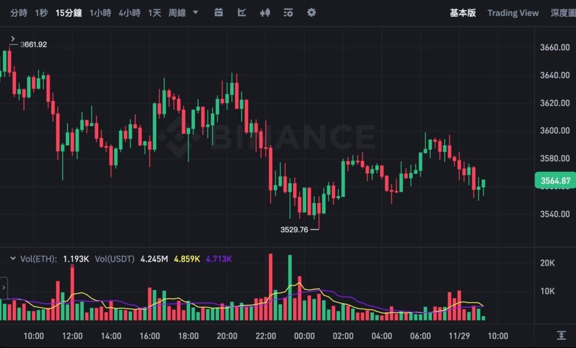Select the 分時 time view
The image size is (576, 348).
click(x=19, y=12)
